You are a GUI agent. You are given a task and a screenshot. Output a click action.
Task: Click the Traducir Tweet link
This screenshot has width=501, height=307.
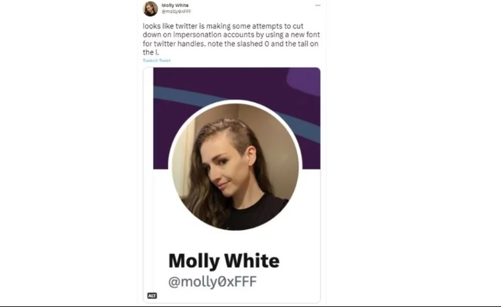tap(157, 61)
